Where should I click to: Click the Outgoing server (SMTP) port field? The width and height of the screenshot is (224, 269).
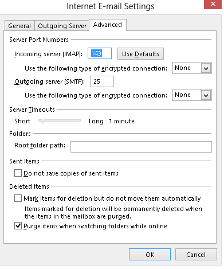[x=102, y=81]
